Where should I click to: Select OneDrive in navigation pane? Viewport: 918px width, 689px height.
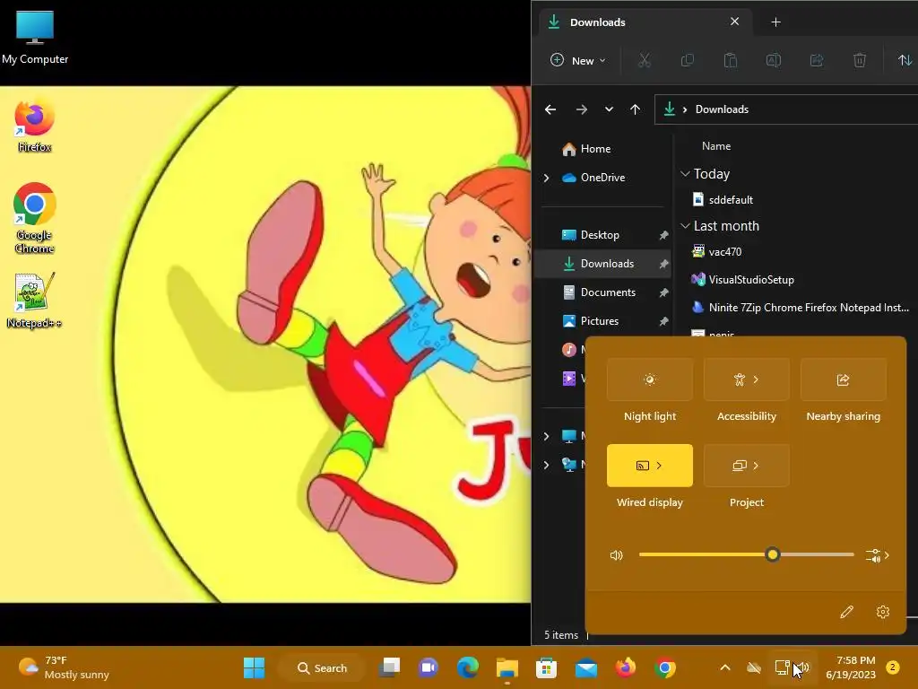click(x=602, y=178)
